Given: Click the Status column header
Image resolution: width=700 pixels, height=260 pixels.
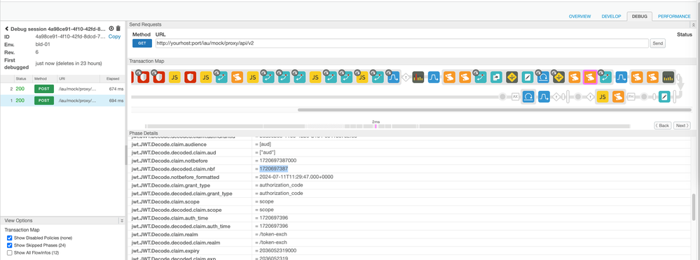Looking at the screenshot, I should click(22, 78).
